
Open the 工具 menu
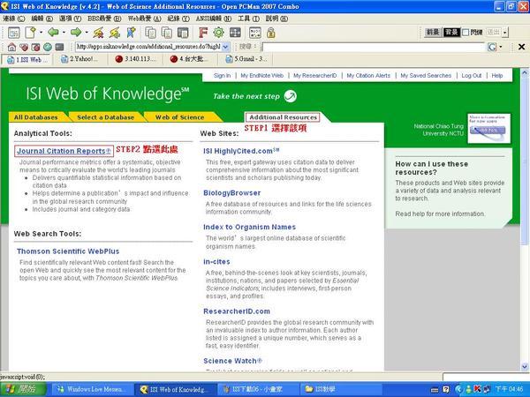[x=248, y=19]
